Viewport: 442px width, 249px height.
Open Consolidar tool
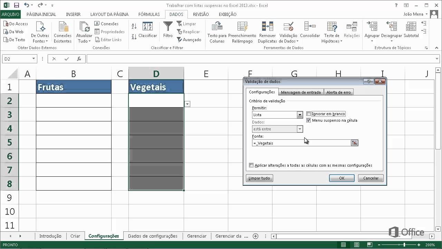tap(310, 30)
